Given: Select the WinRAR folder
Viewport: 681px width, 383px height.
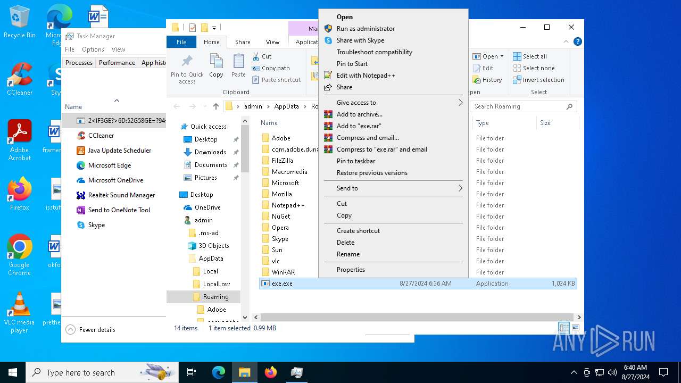Looking at the screenshot, I should (283, 272).
